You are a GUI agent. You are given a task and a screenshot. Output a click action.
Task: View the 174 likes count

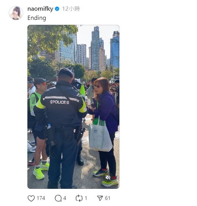click(x=41, y=198)
